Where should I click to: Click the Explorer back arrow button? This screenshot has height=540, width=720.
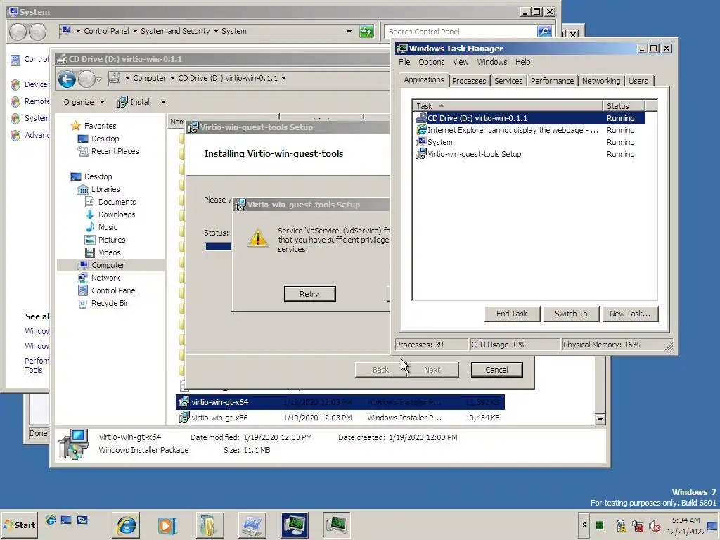coord(67,79)
